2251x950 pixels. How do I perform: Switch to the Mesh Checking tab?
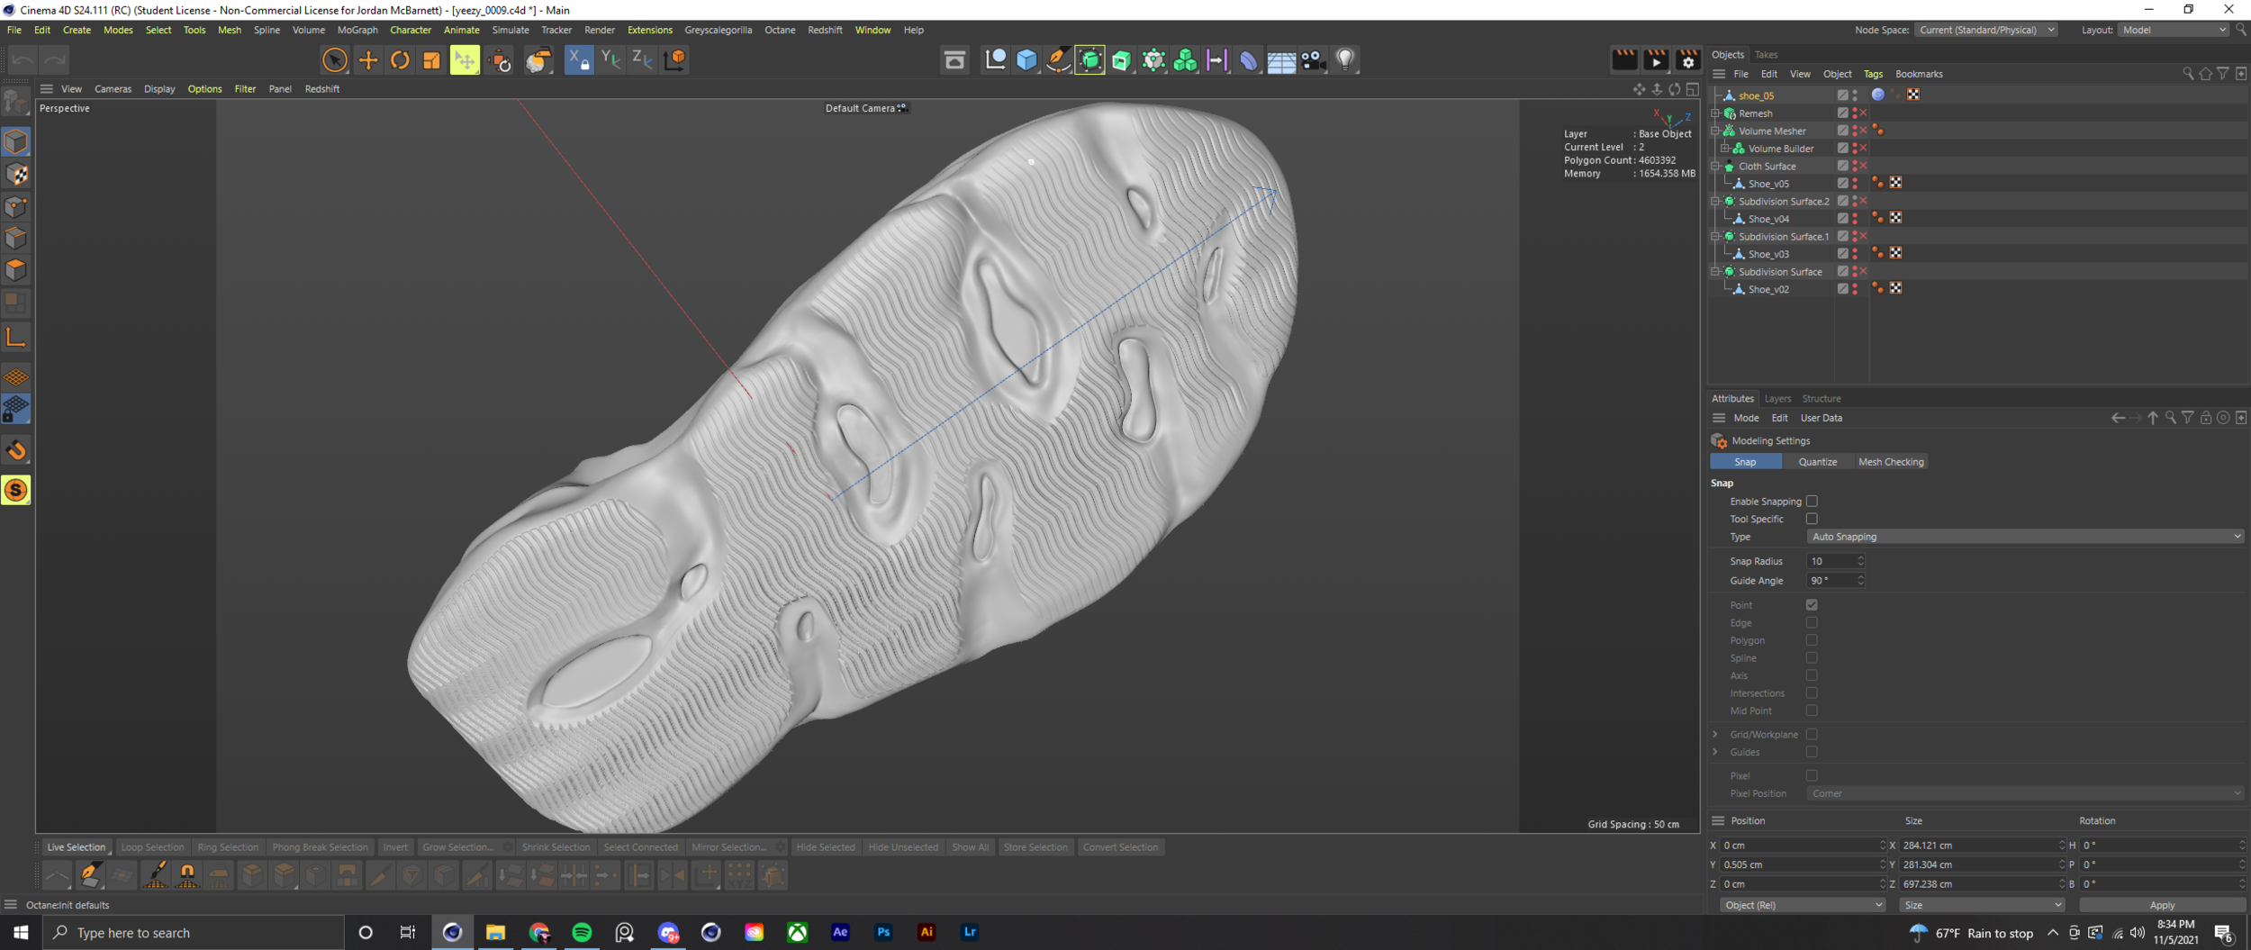point(1891,462)
